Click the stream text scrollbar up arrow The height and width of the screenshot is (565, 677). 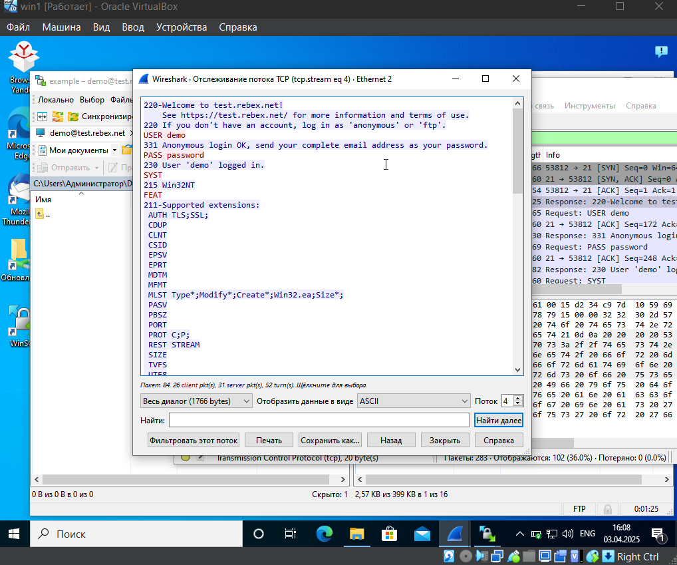[517, 103]
